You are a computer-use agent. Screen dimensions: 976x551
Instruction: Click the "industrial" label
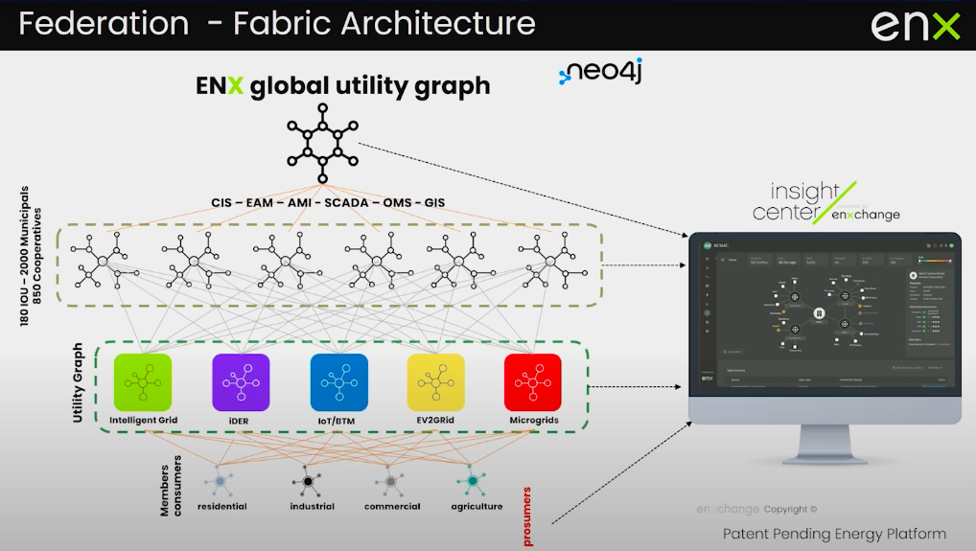(312, 506)
